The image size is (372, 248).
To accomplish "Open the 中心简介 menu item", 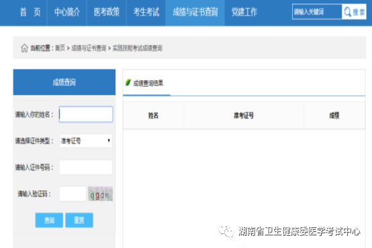I will (67, 12).
